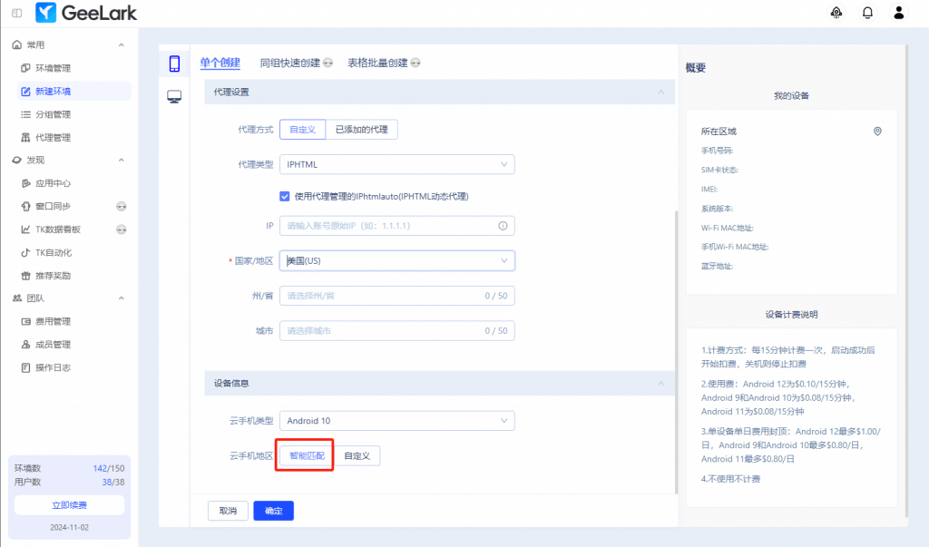Click the notification bell icon
The width and height of the screenshot is (929, 547).
pyautogui.click(x=867, y=13)
